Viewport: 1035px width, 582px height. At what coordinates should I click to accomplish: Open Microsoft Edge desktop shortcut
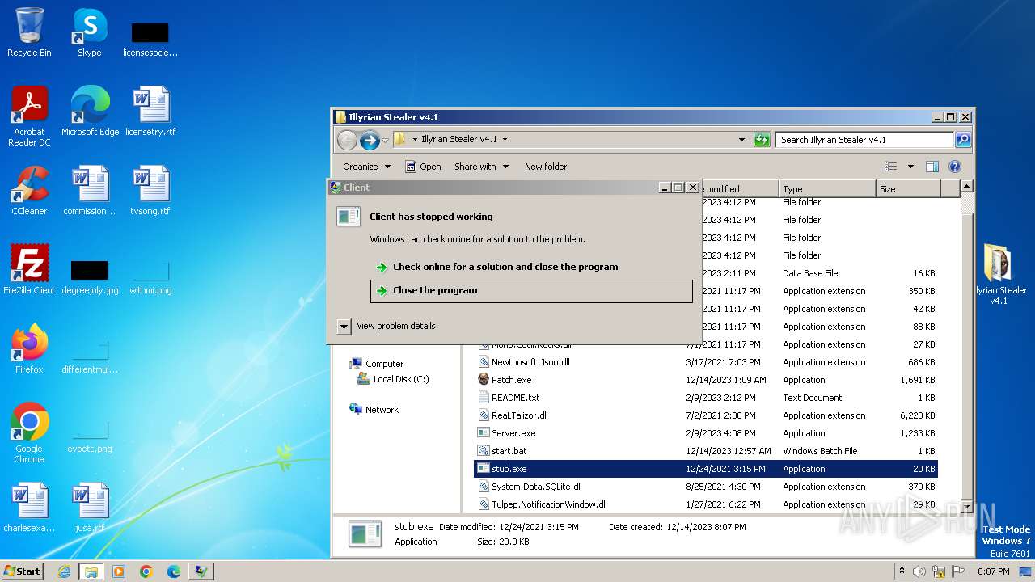(x=90, y=112)
